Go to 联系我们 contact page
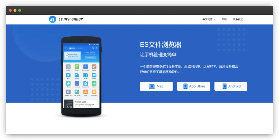279x140 pixels. tap(238, 19)
